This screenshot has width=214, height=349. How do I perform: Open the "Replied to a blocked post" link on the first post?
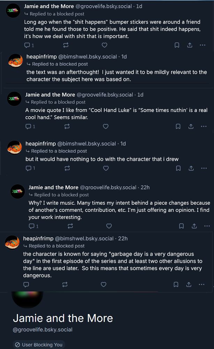click(x=57, y=14)
